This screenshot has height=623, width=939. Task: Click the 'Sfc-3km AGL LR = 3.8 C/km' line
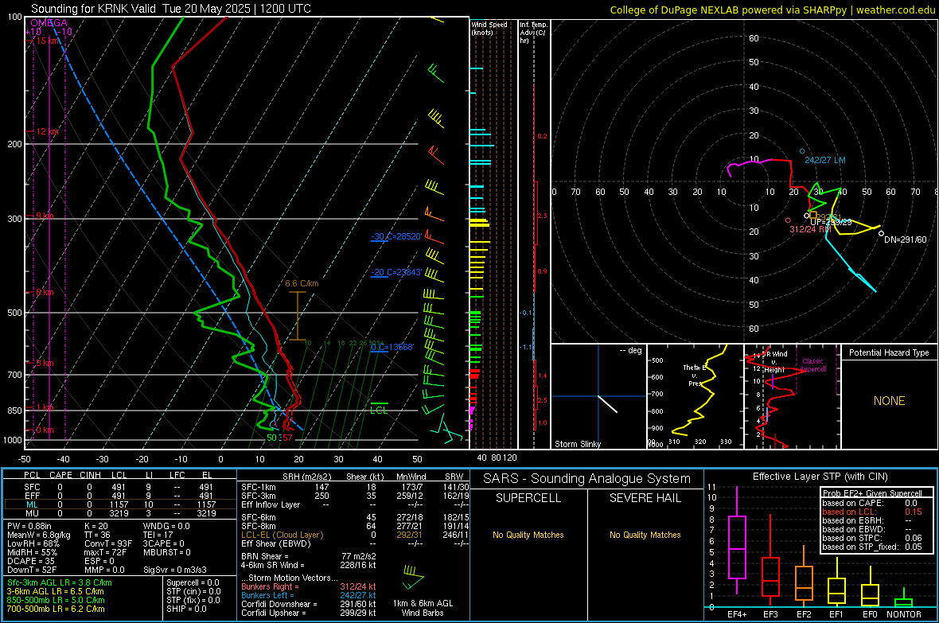coord(60,582)
